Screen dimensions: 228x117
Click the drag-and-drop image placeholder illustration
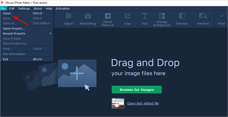(x=60, y=75)
